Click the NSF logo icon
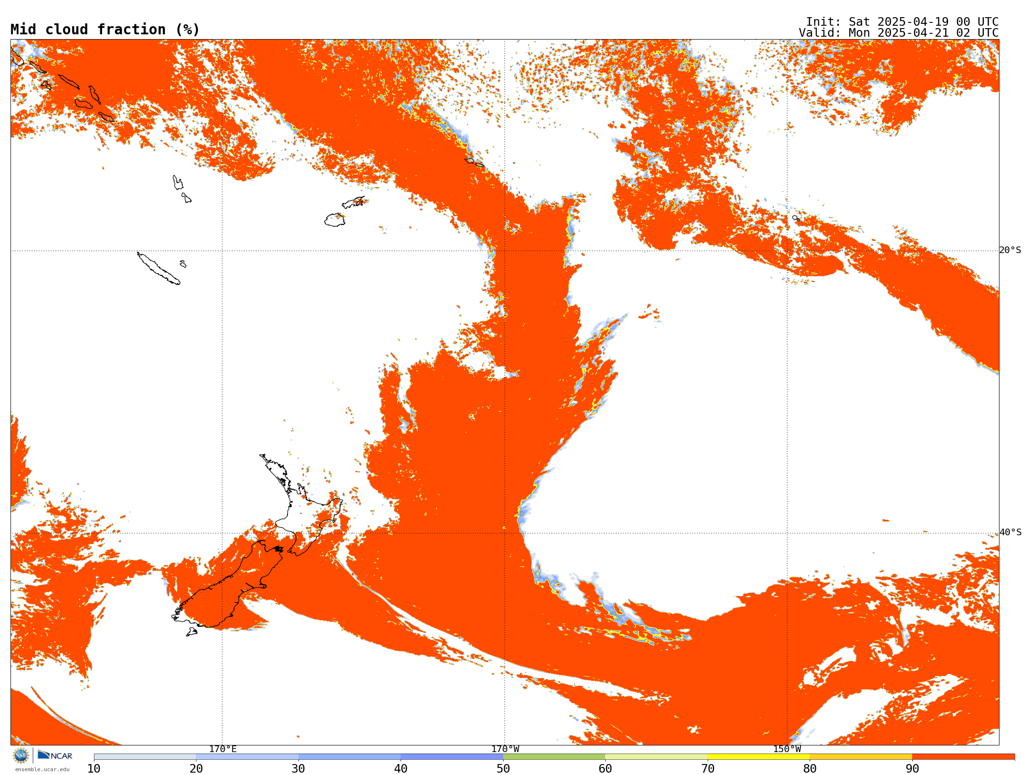The height and width of the screenshot is (775, 1030). coord(21,755)
